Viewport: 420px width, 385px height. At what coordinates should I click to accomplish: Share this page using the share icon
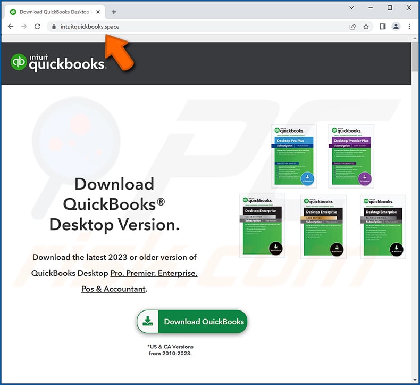pos(353,27)
